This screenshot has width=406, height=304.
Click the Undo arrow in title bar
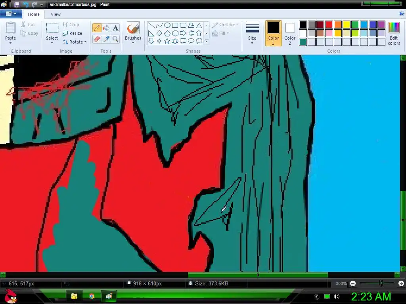point(26,4)
